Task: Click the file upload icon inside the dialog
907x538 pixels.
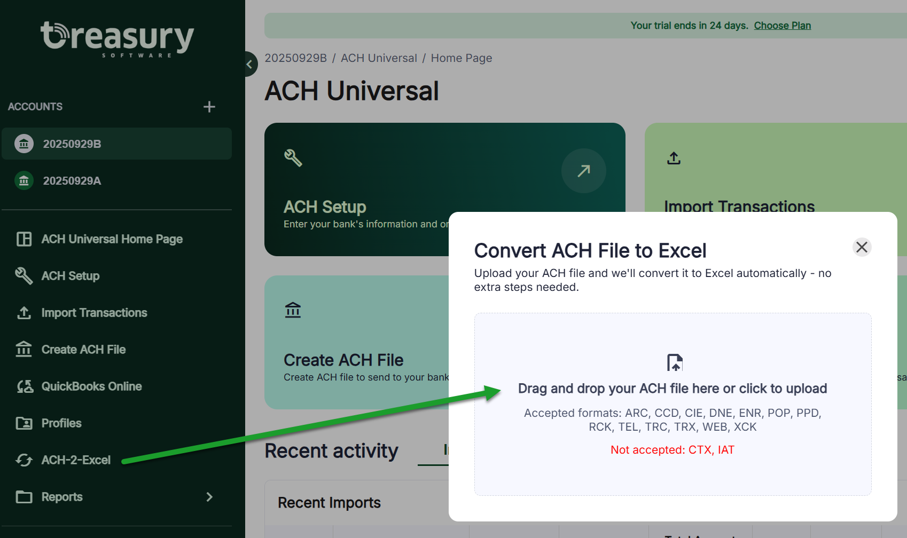Action: click(673, 362)
